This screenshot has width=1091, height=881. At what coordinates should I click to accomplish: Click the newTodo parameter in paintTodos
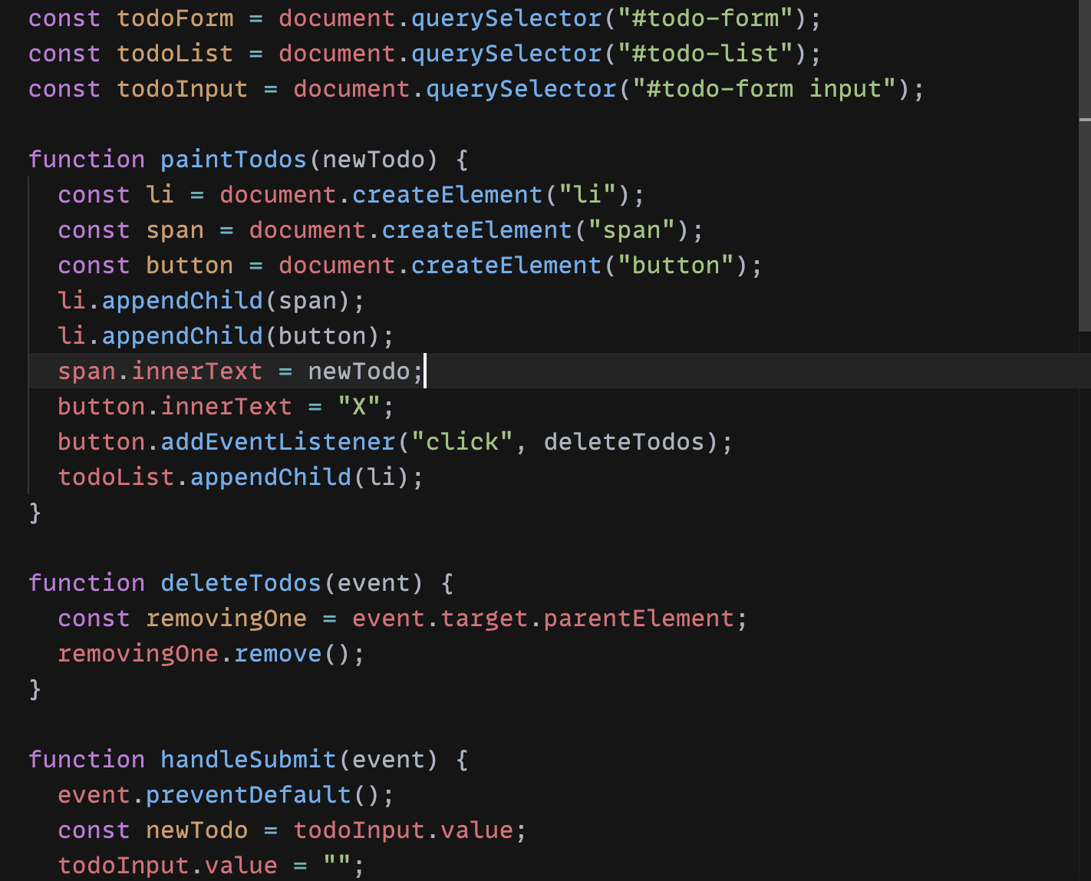pos(373,160)
